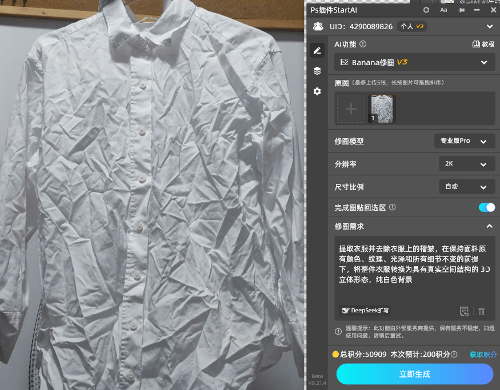Click the history restore icon beside trash
Image resolution: width=500 pixels, height=390 pixels.
point(465,311)
